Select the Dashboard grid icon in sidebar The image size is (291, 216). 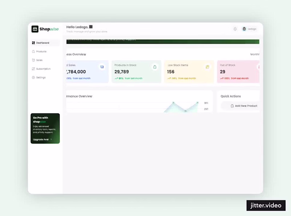[33, 43]
